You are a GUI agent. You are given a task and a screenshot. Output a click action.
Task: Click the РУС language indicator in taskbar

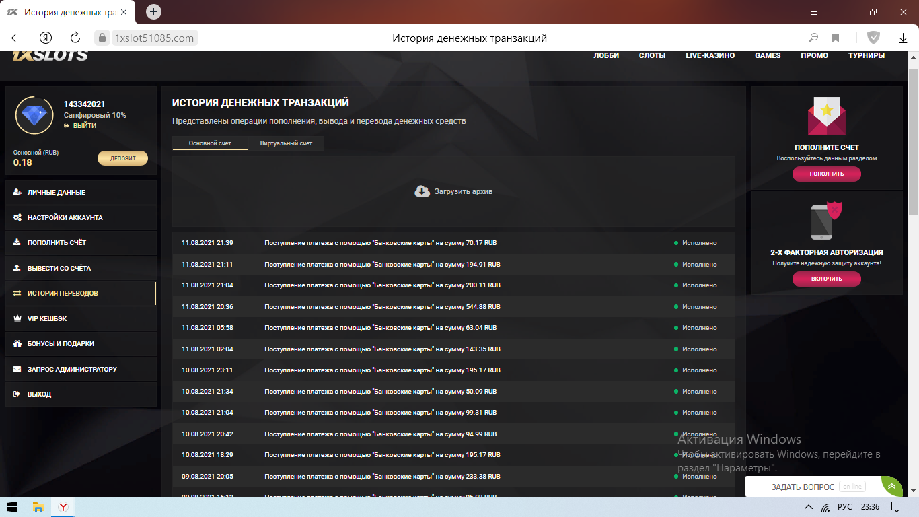click(844, 506)
